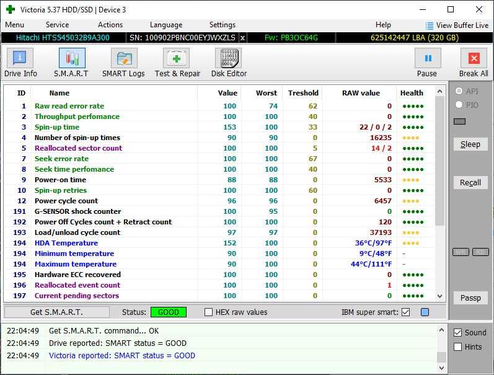Open the Language menu
The height and width of the screenshot is (375, 494).
[166, 25]
